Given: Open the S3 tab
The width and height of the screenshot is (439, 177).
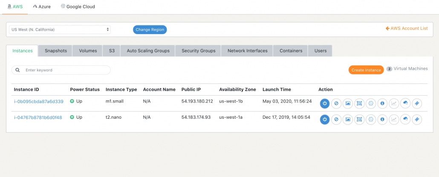Looking at the screenshot, I should [111, 51].
